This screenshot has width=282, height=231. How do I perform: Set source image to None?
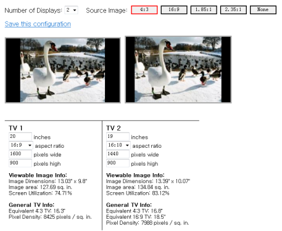[x=263, y=10]
